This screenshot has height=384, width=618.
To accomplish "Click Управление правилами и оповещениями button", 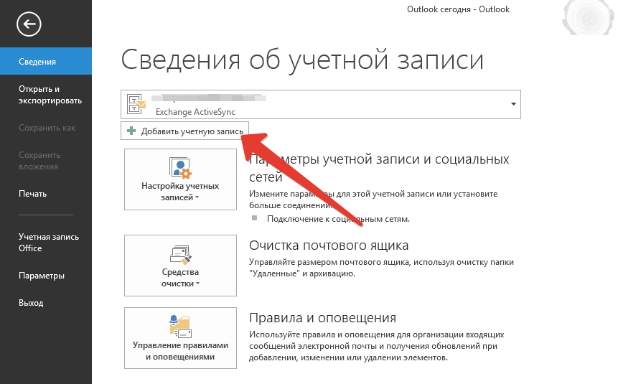I will click(x=180, y=338).
